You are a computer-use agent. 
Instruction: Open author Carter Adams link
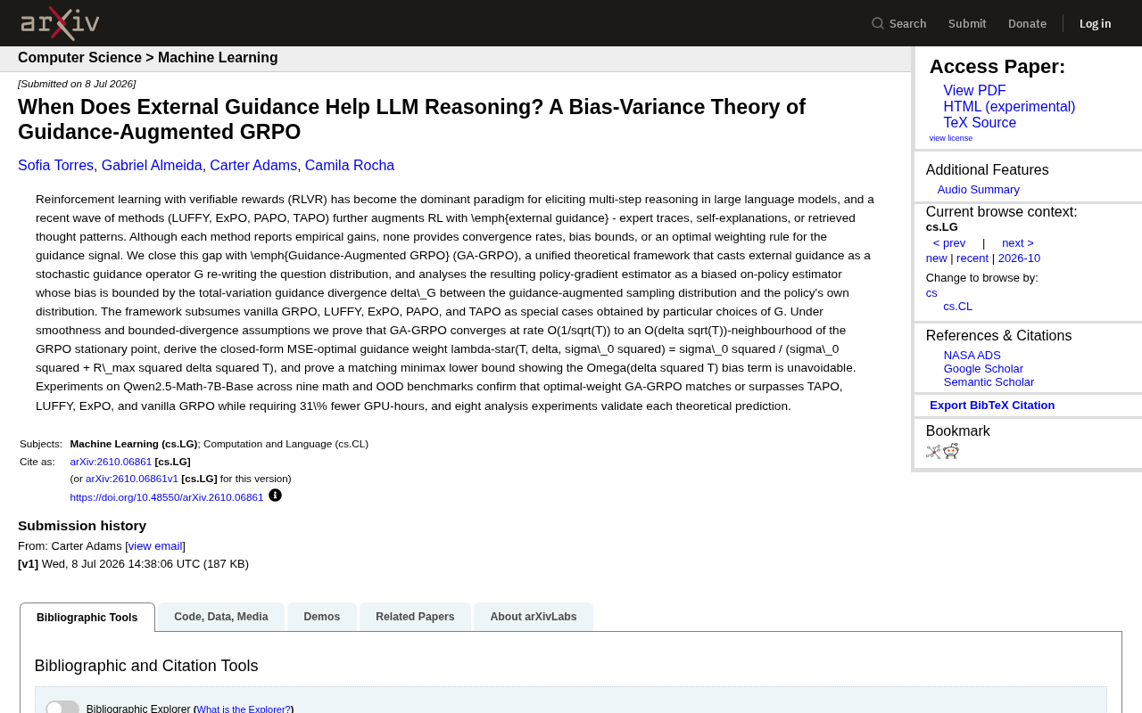click(x=253, y=166)
